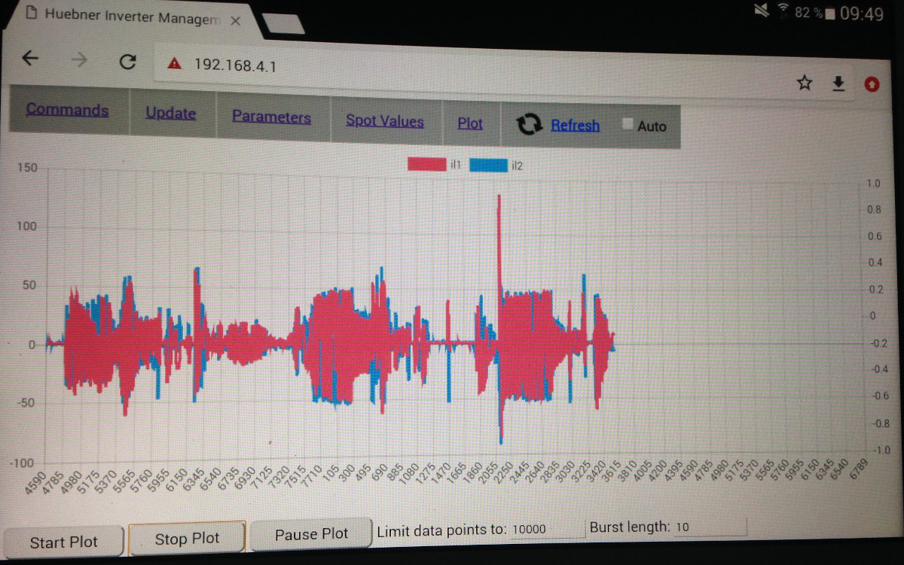
Task: Bookmark the page with the star icon
Action: tap(805, 83)
